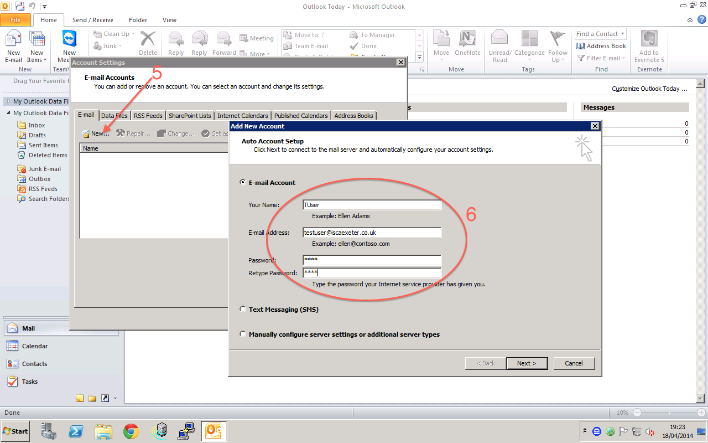Image resolution: width=708 pixels, height=443 pixels.
Task: Click Send/Receive icon in quick access toolbar
Action: [20, 7]
